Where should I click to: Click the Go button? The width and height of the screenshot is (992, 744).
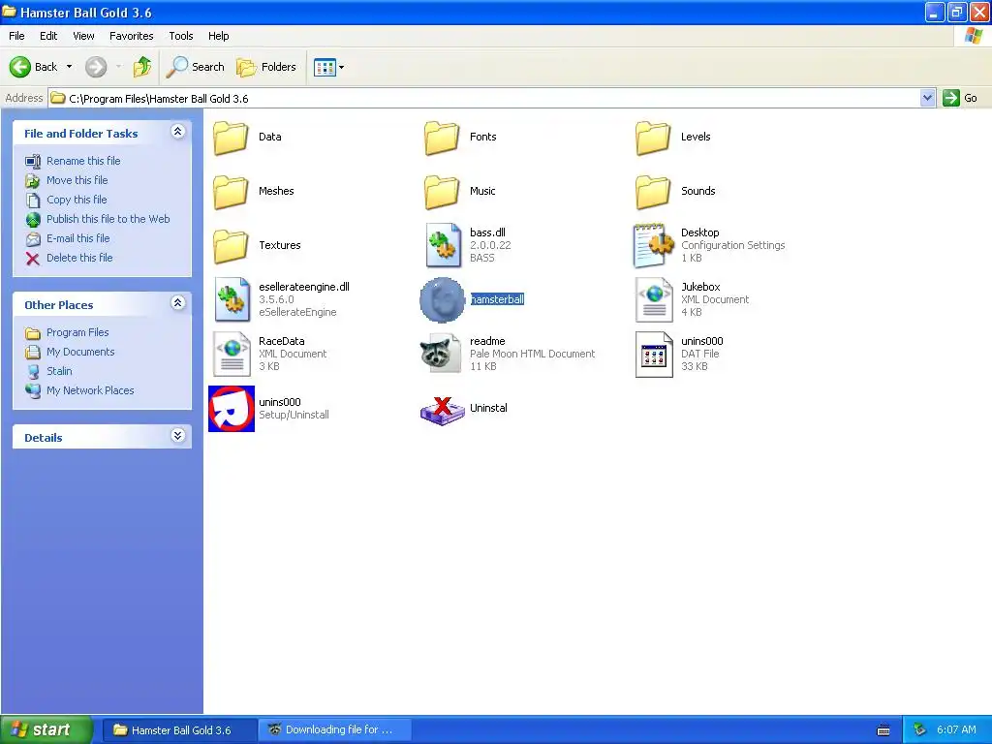tap(960, 98)
